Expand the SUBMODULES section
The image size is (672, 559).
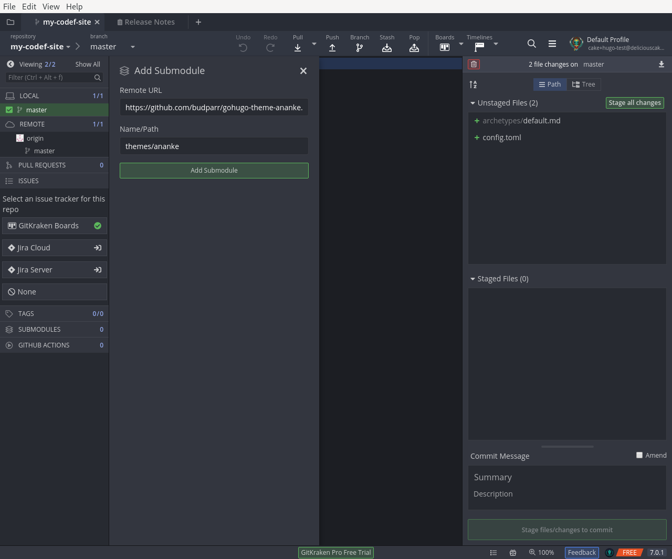coord(55,329)
